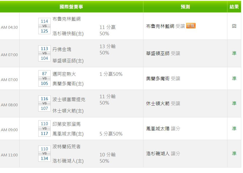Click the prediction 奧蘭多魔術 受讓
The height and width of the screenshot is (173, 243).
pyautogui.click(x=163, y=79)
